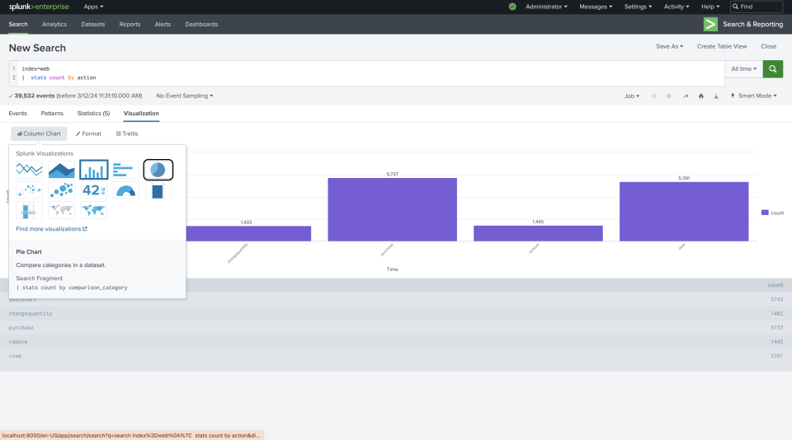Image resolution: width=792 pixels, height=440 pixels.
Task: Switch to the Visualization tab
Action: [141, 114]
